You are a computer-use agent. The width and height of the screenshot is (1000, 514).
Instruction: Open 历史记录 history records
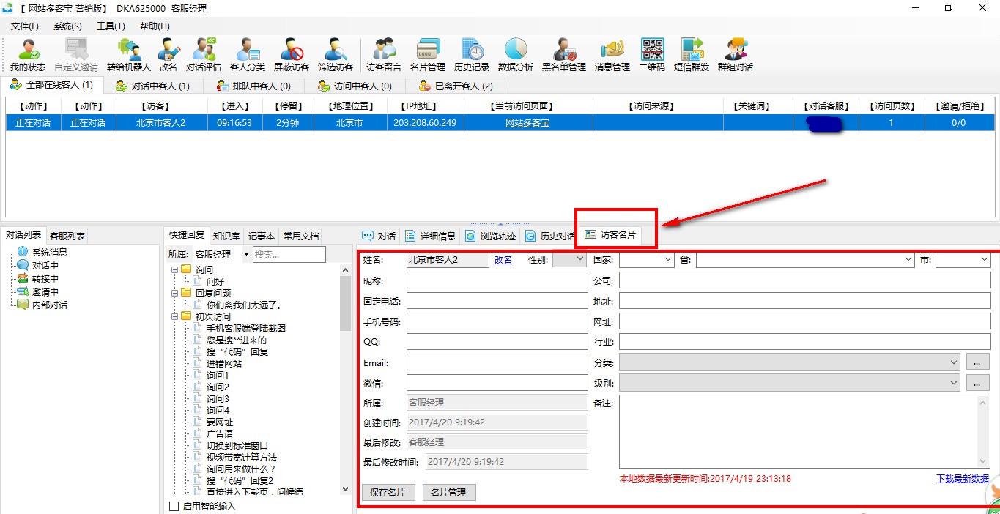click(471, 54)
